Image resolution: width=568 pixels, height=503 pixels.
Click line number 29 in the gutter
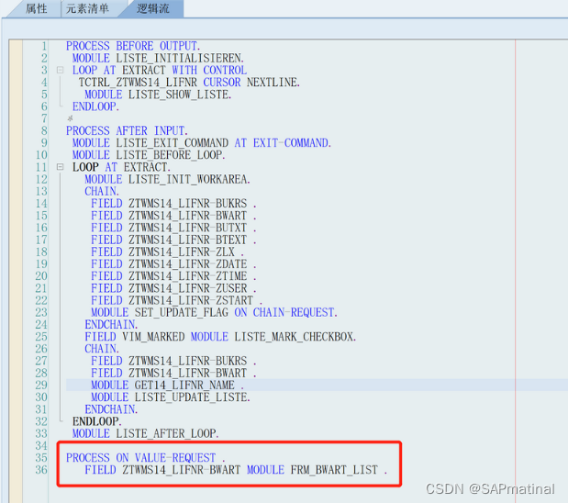point(41,386)
